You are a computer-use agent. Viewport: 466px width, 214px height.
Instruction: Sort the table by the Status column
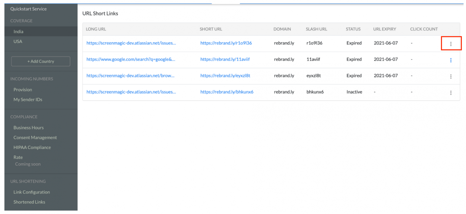[353, 29]
